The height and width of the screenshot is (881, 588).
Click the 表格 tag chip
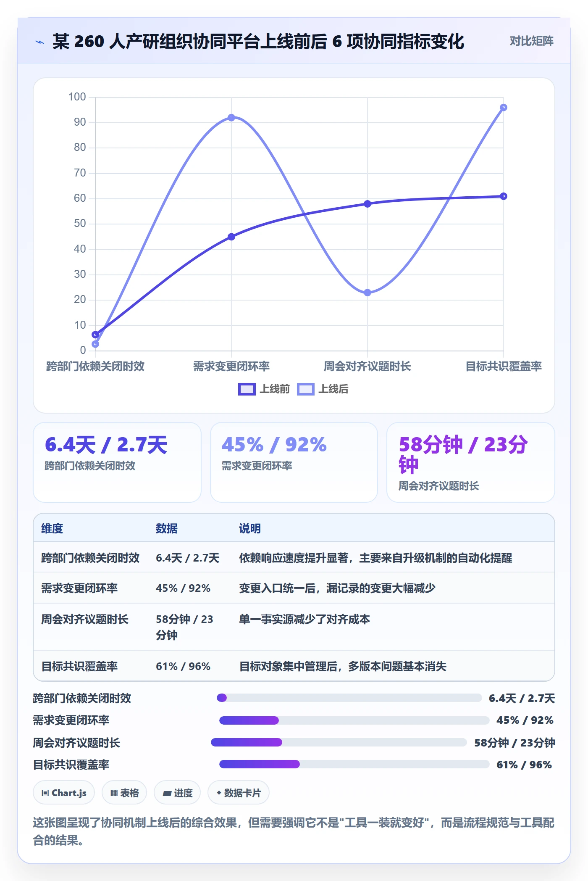124,793
